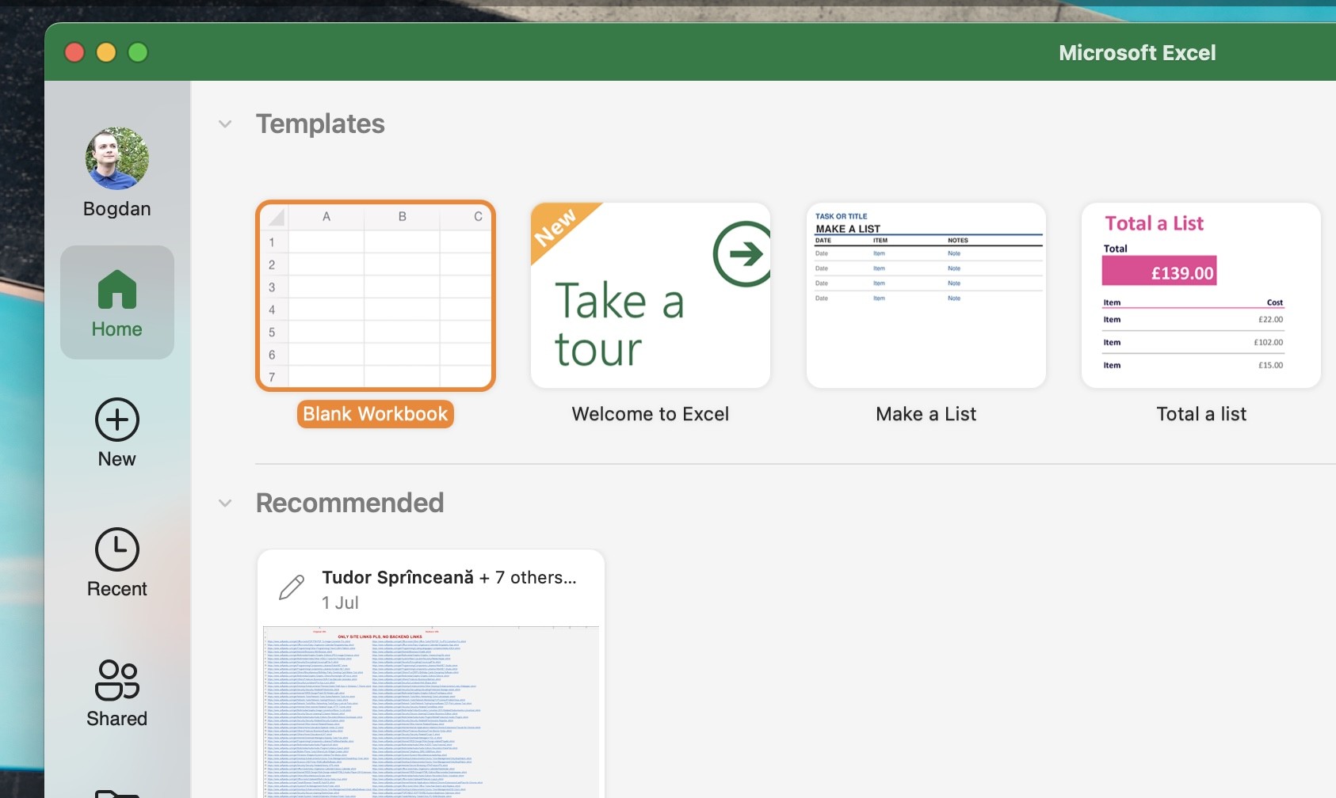Image resolution: width=1336 pixels, height=798 pixels.
Task: Click the pencil icon on the recommended file
Action: 292,587
